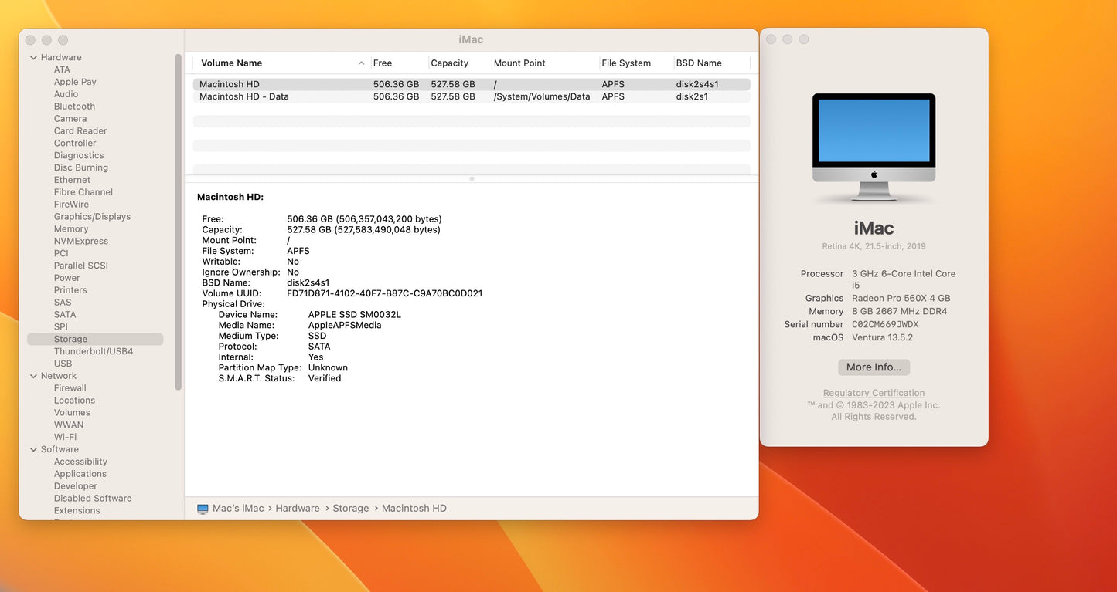Collapse the Software section in sidebar
The image size is (1117, 592).
[x=33, y=450]
